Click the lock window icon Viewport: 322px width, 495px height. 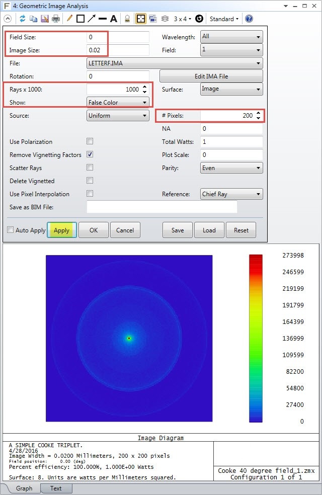click(x=127, y=19)
